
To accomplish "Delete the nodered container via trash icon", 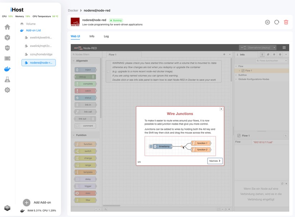I will tap(286, 22).
